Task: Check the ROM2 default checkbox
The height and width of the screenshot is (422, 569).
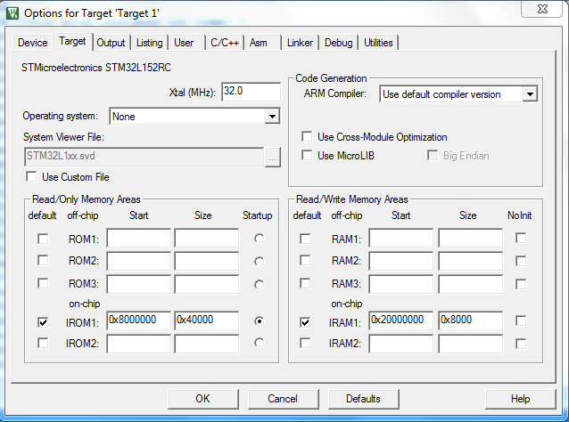Action: (43, 261)
